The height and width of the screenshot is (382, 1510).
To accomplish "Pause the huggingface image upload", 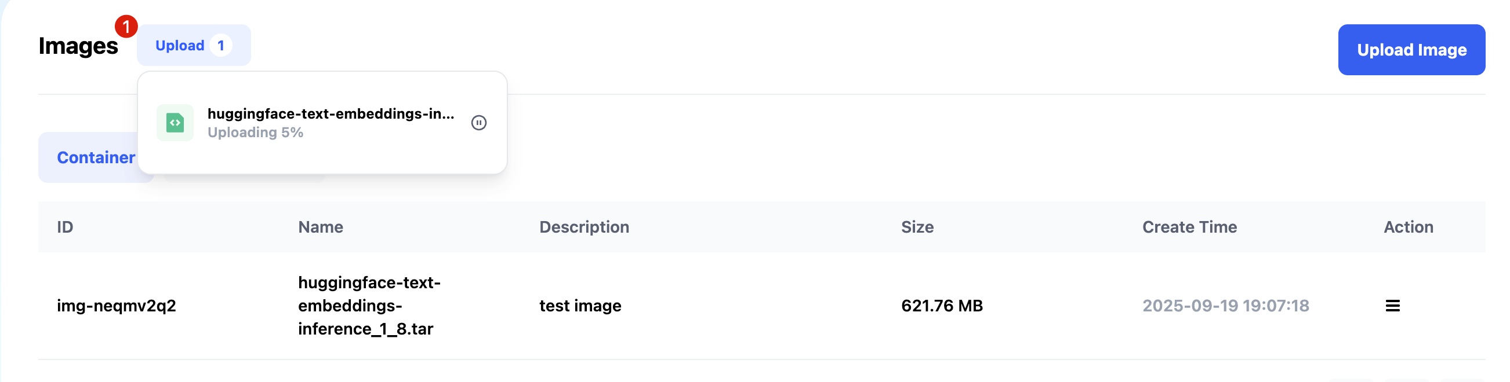I will tap(478, 123).
